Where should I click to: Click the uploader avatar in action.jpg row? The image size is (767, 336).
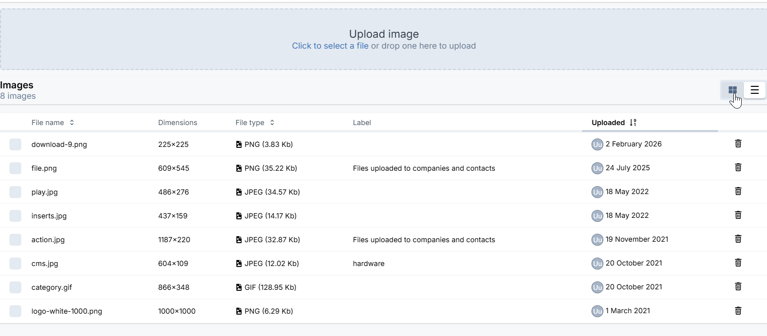pos(597,240)
